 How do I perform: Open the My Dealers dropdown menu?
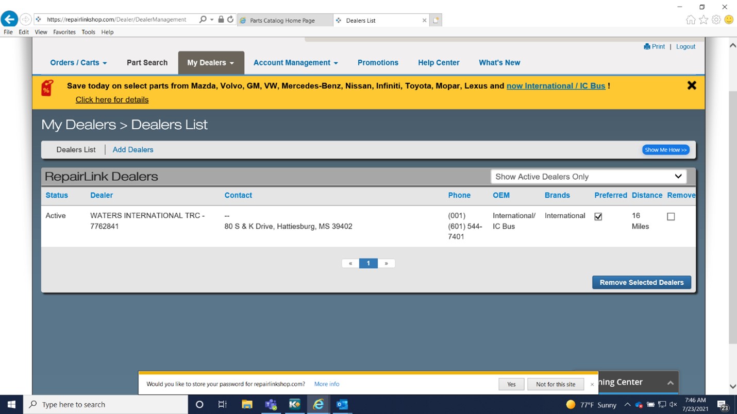[211, 62]
